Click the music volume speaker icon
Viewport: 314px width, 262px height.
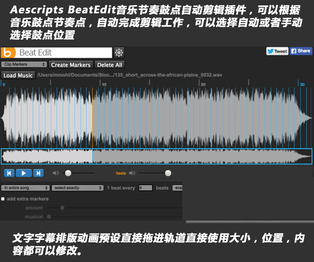tap(56, 173)
